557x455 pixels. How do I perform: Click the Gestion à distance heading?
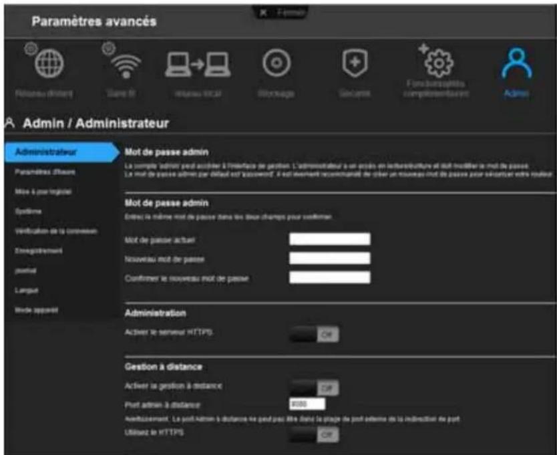click(164, 367)
